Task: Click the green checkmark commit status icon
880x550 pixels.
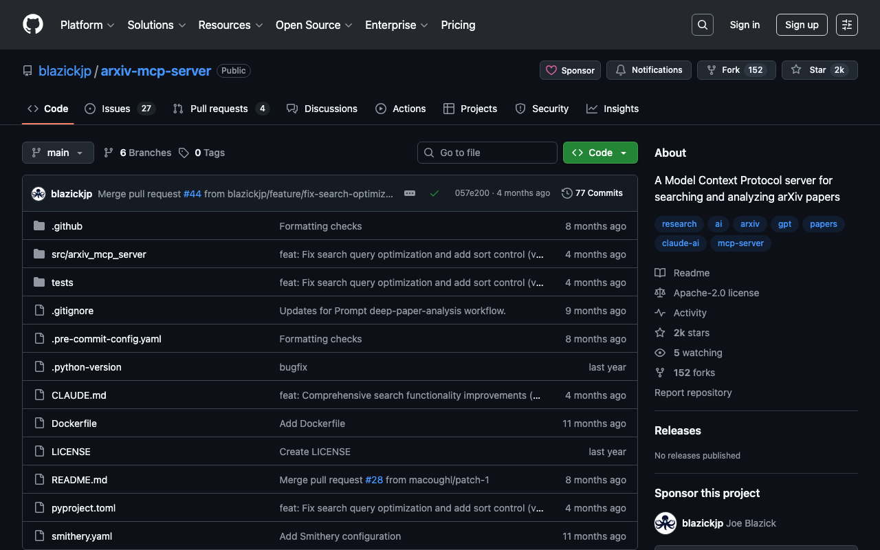Action: tap(434, 193)
